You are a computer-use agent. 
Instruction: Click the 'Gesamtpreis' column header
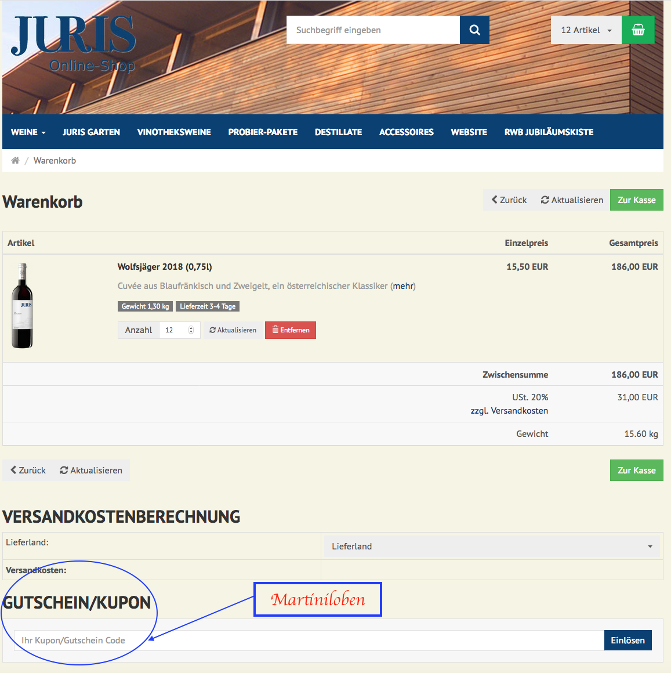[x=634, y=243]
